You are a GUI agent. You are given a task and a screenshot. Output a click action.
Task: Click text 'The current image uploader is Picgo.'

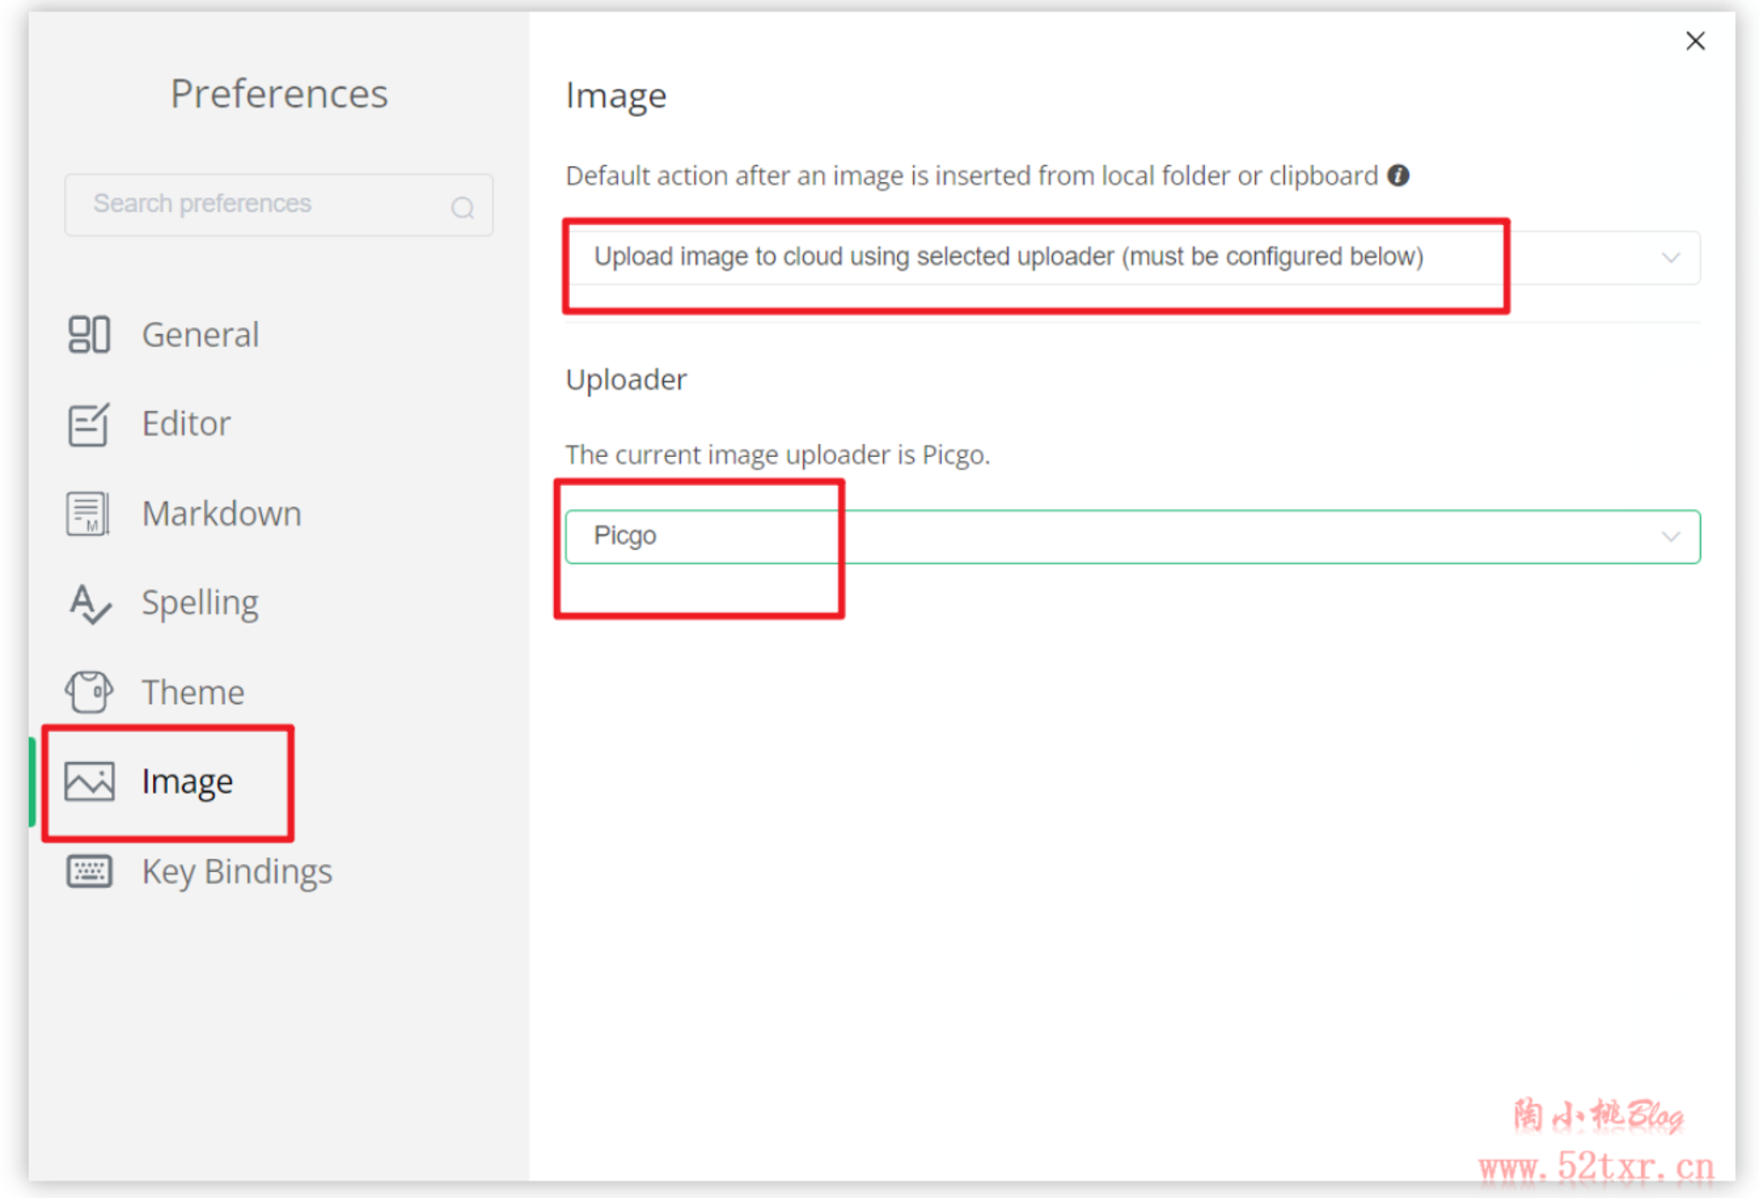777,454
